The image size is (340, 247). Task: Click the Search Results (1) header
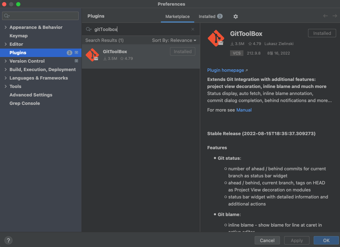tap(104, 40)
